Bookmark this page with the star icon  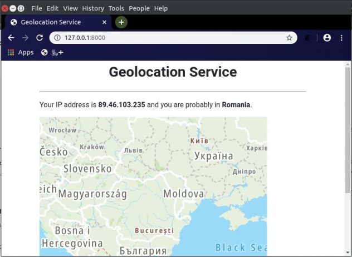click(289, 38)
